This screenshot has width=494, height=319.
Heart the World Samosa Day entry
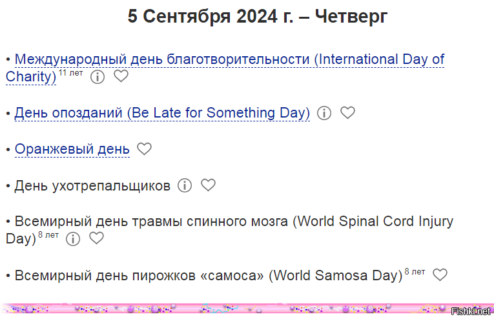440,274
